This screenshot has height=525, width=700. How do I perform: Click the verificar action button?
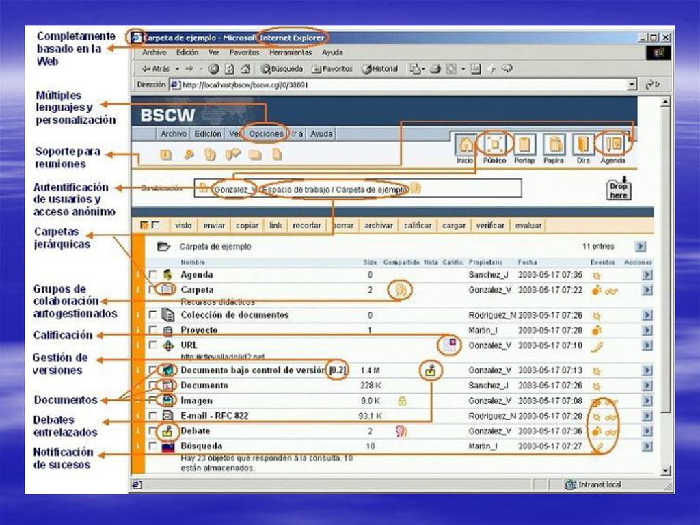pyautogui.click(x=490, y=226)
